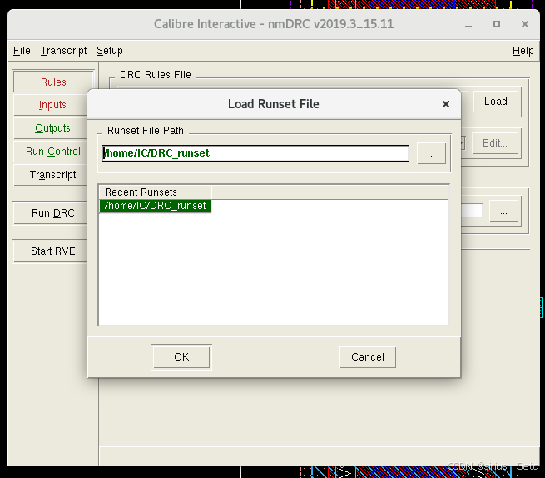Click inside the Runset File Path field
Viewport: 545px width, 478px height.
tap(255, 153)
